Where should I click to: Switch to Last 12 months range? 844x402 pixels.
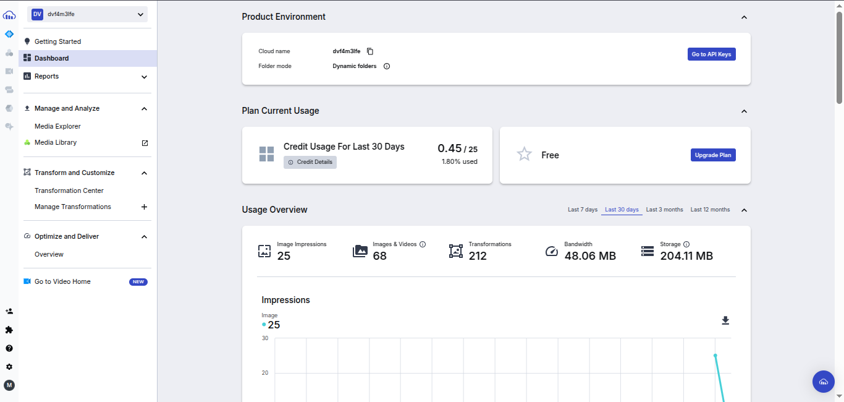[x=710, y=210]
